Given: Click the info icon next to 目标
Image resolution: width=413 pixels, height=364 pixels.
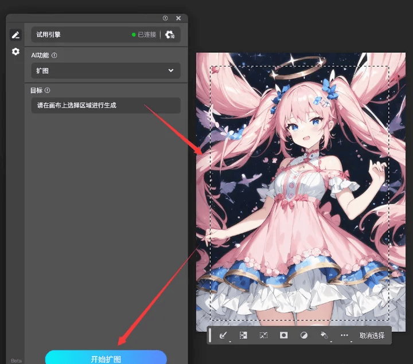Looking at the screenshot, I should [48, 90].
